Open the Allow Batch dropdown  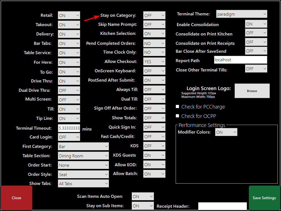click(x=154, y=174)
